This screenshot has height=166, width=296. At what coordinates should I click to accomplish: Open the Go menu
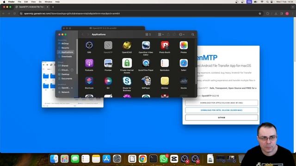coord(40,2)
